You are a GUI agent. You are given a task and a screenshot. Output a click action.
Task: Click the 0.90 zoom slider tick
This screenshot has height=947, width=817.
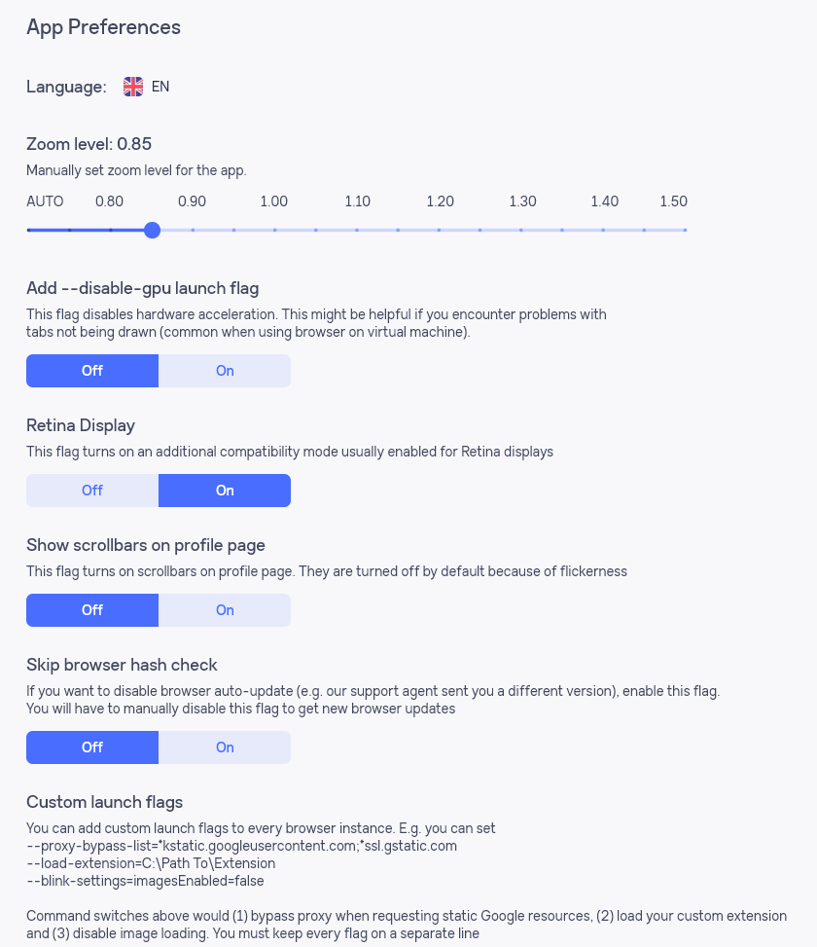point(194,230)
